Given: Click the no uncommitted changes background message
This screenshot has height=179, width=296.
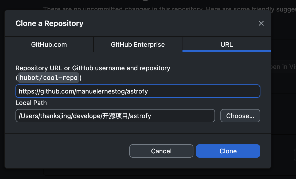Looking at the screenshot, I should [x=170, y=9].
